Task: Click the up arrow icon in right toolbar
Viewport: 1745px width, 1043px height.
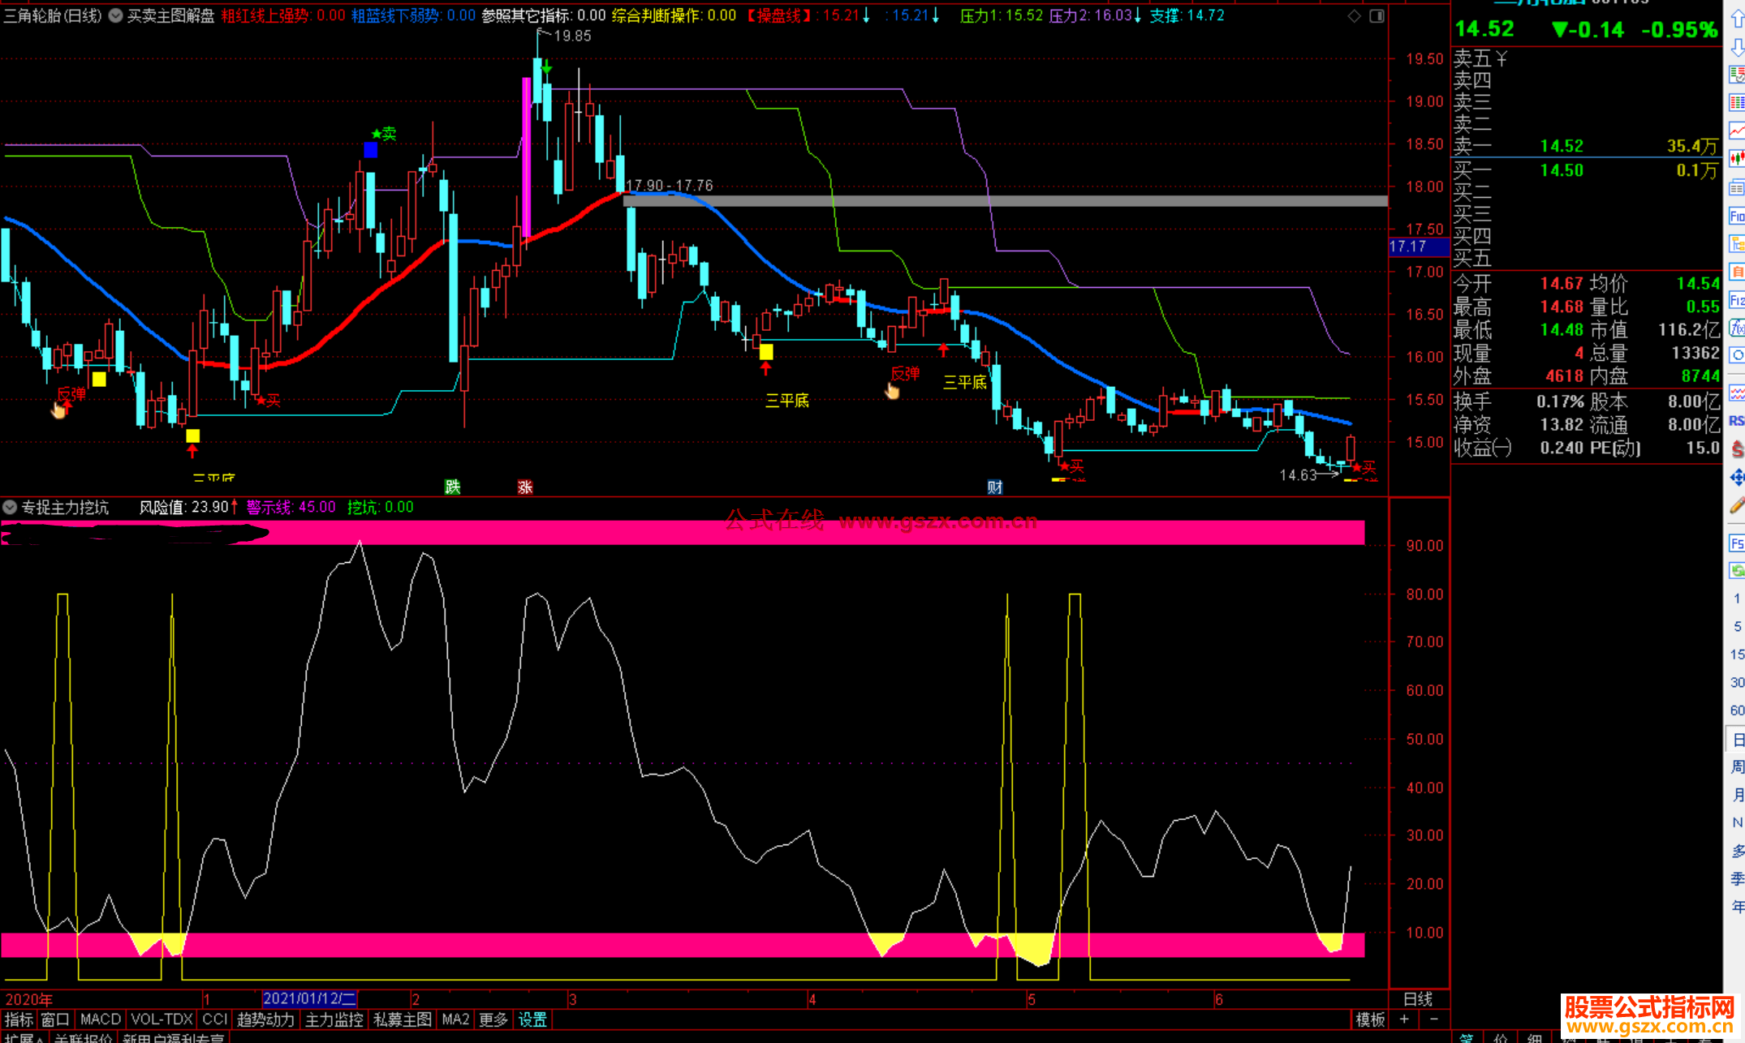Action: tap(1737, 18)
